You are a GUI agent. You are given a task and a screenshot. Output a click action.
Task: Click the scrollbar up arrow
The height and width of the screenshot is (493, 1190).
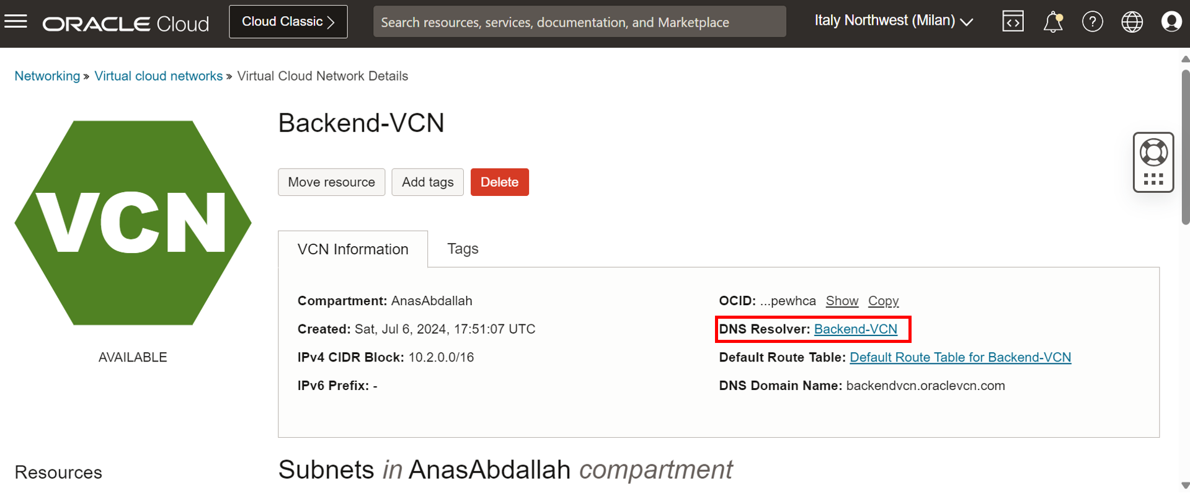pos(1185,59)
